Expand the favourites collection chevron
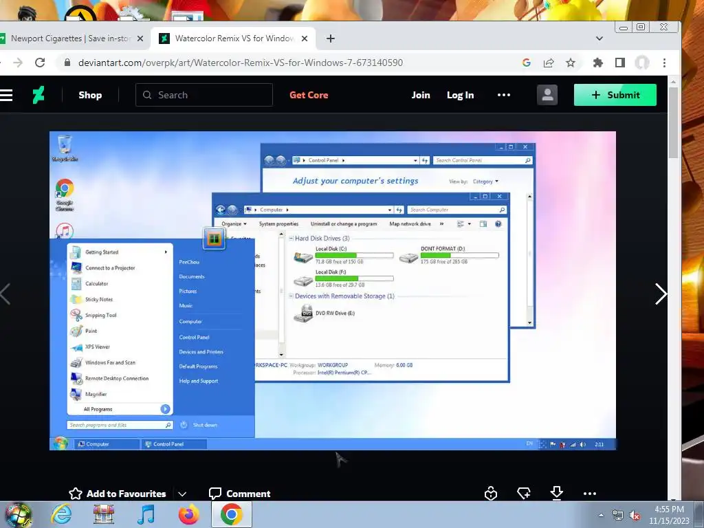The height and width of the screenshot is (528, 704). (x=182, y=494)
